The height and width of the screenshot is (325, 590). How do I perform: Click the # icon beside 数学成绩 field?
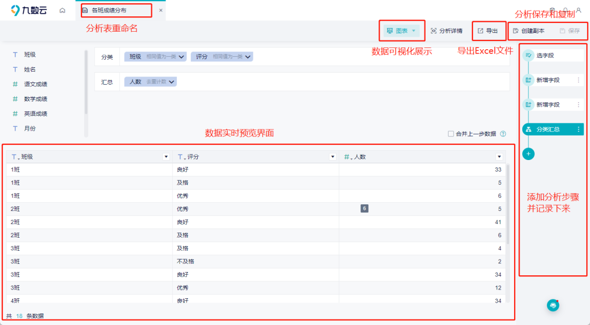pyautogui.click(x=14, y=99)
